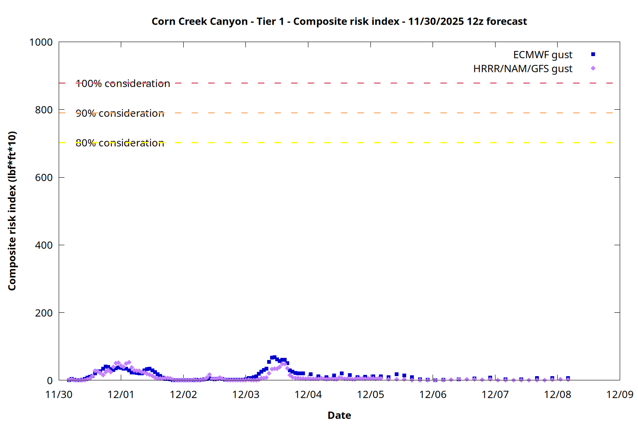Click the 11/30 date tick label
This screenshot has width=638, height=425.
(x=59, y=394)
